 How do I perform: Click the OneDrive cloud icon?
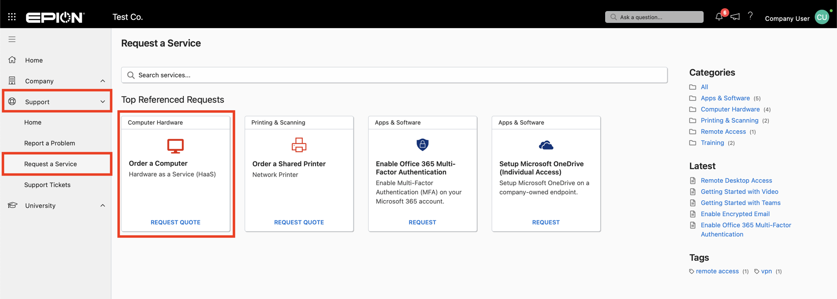(x=546, y=145)
